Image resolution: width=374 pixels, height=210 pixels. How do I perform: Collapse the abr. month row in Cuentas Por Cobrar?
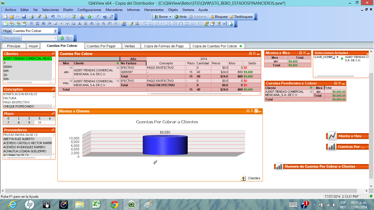(71, 67)
